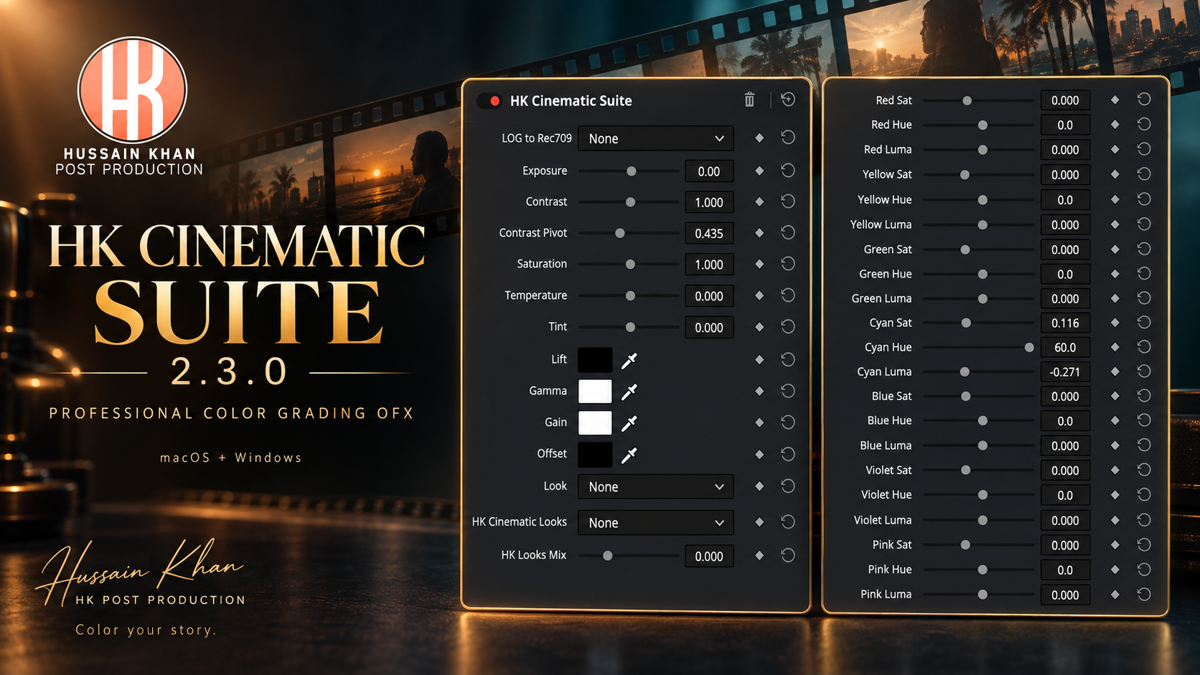Click the Cyan Hue slider handle
This screenshot has height=675, width=1200.
pos(1029,347)
